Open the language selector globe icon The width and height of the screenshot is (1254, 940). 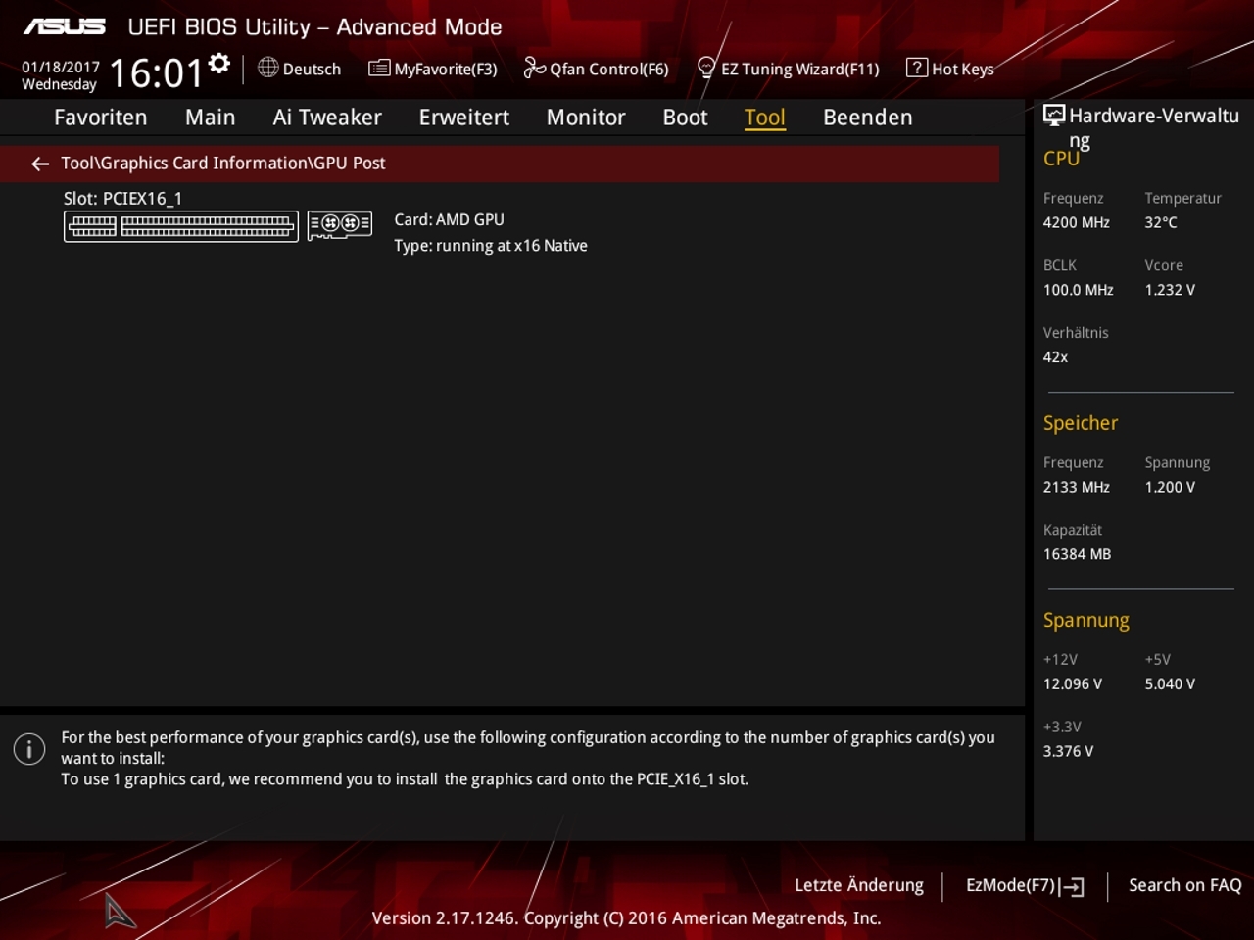point(268,68)
